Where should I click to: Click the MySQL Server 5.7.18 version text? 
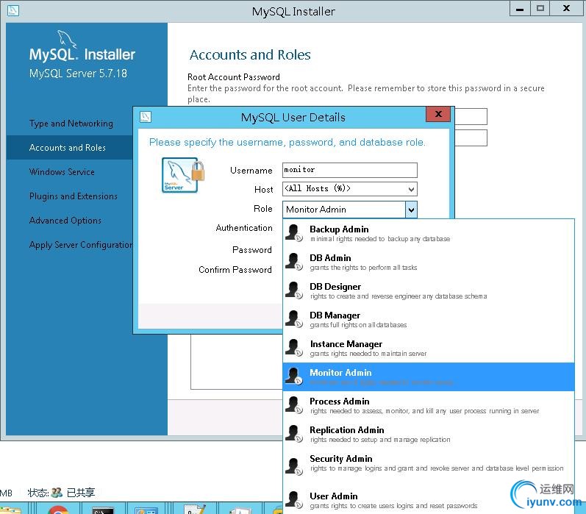tap(78, 74)
